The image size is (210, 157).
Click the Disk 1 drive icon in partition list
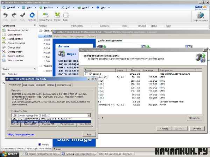coord(41,31)
